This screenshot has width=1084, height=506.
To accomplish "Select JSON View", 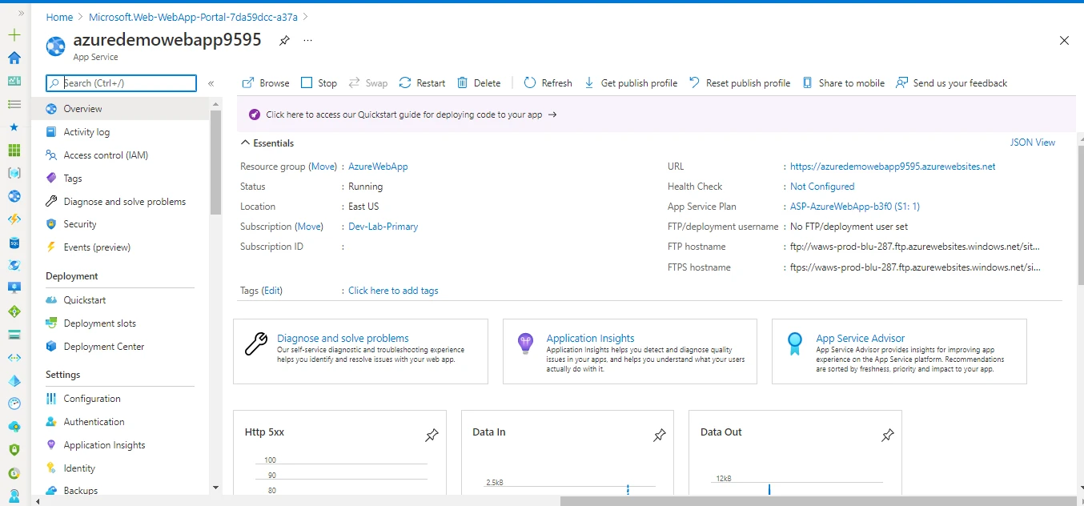I will pos(1032,142).
